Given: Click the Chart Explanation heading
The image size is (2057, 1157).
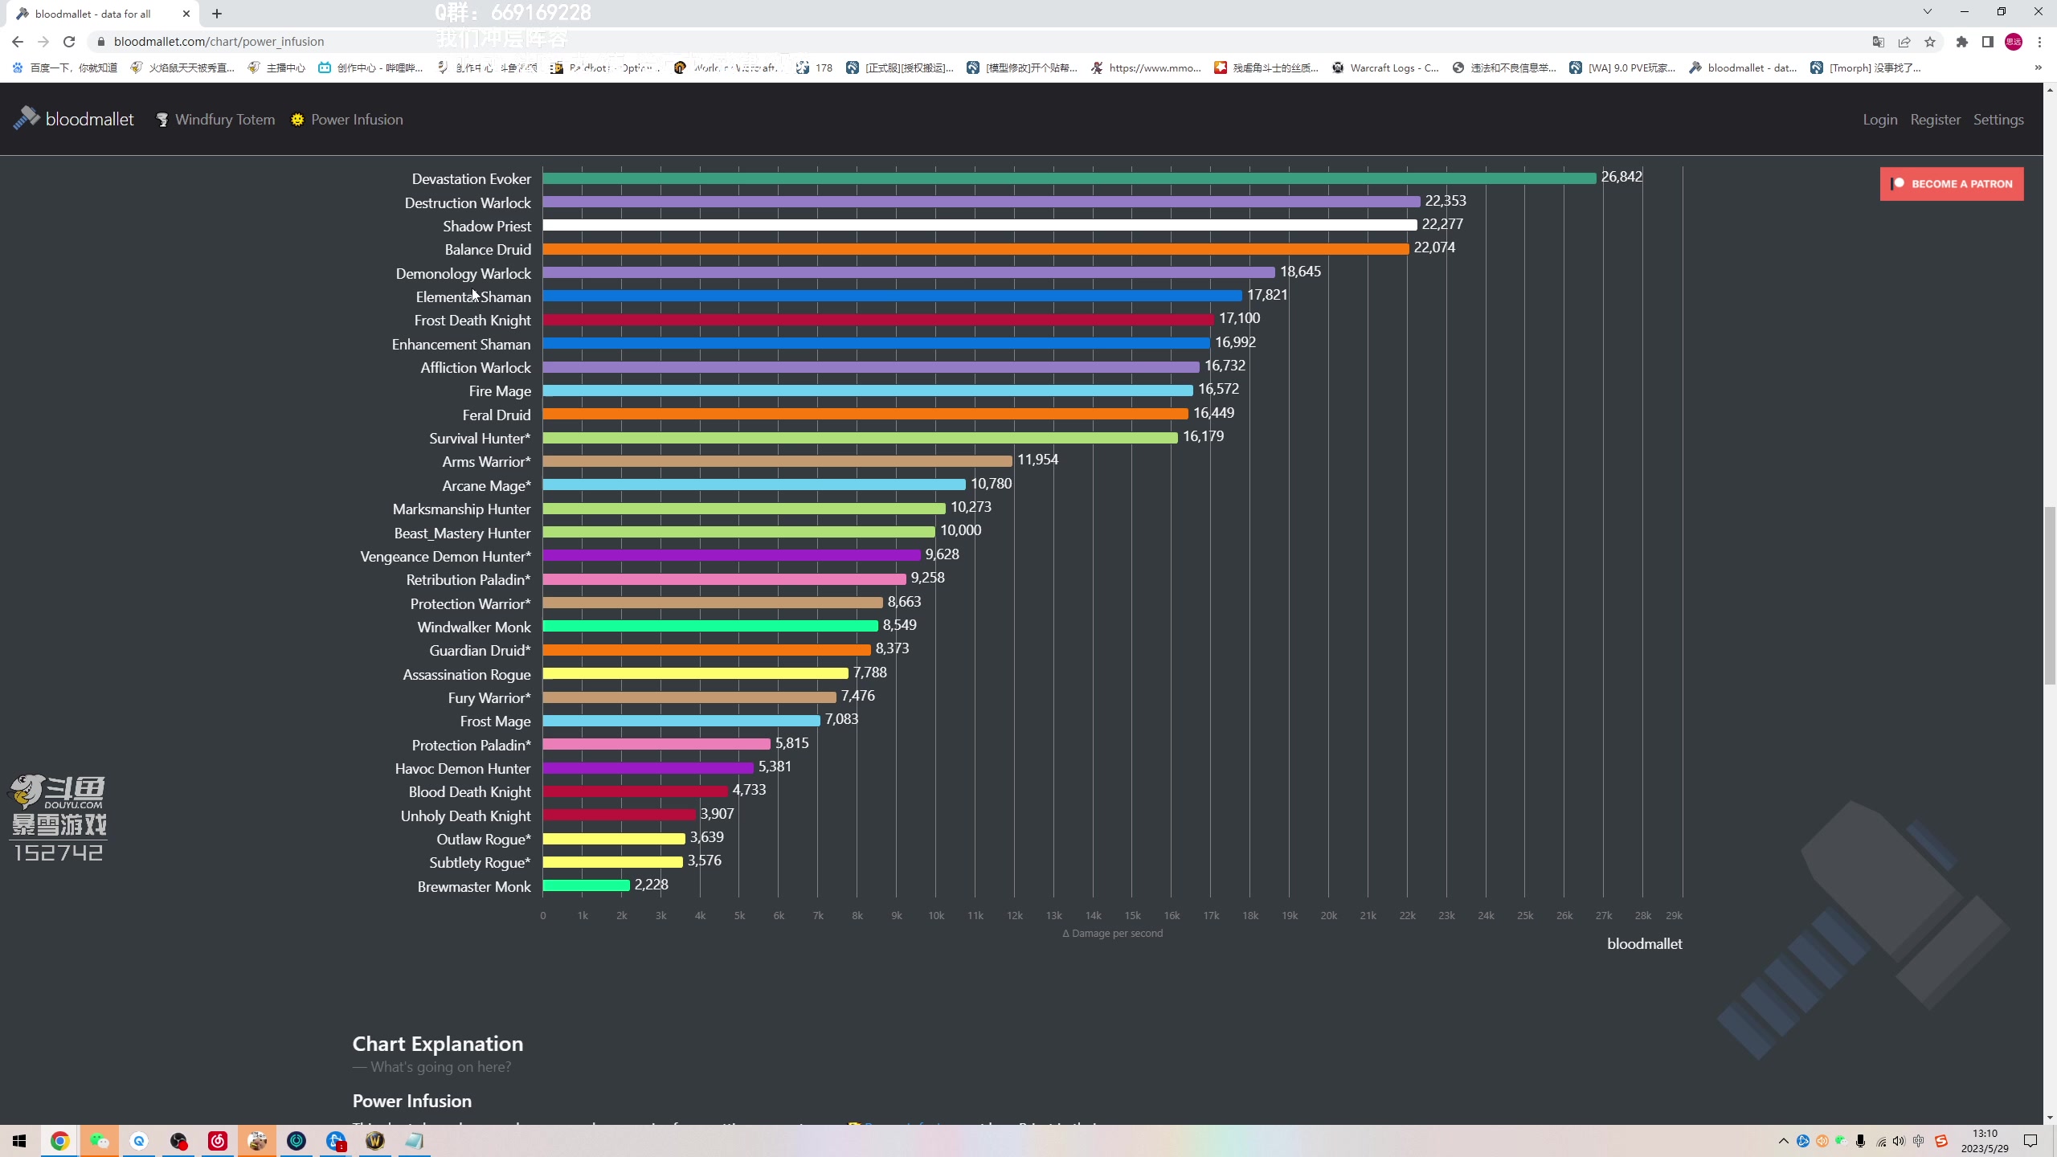Looking at the screenshot, I should tap(438, 1044).
